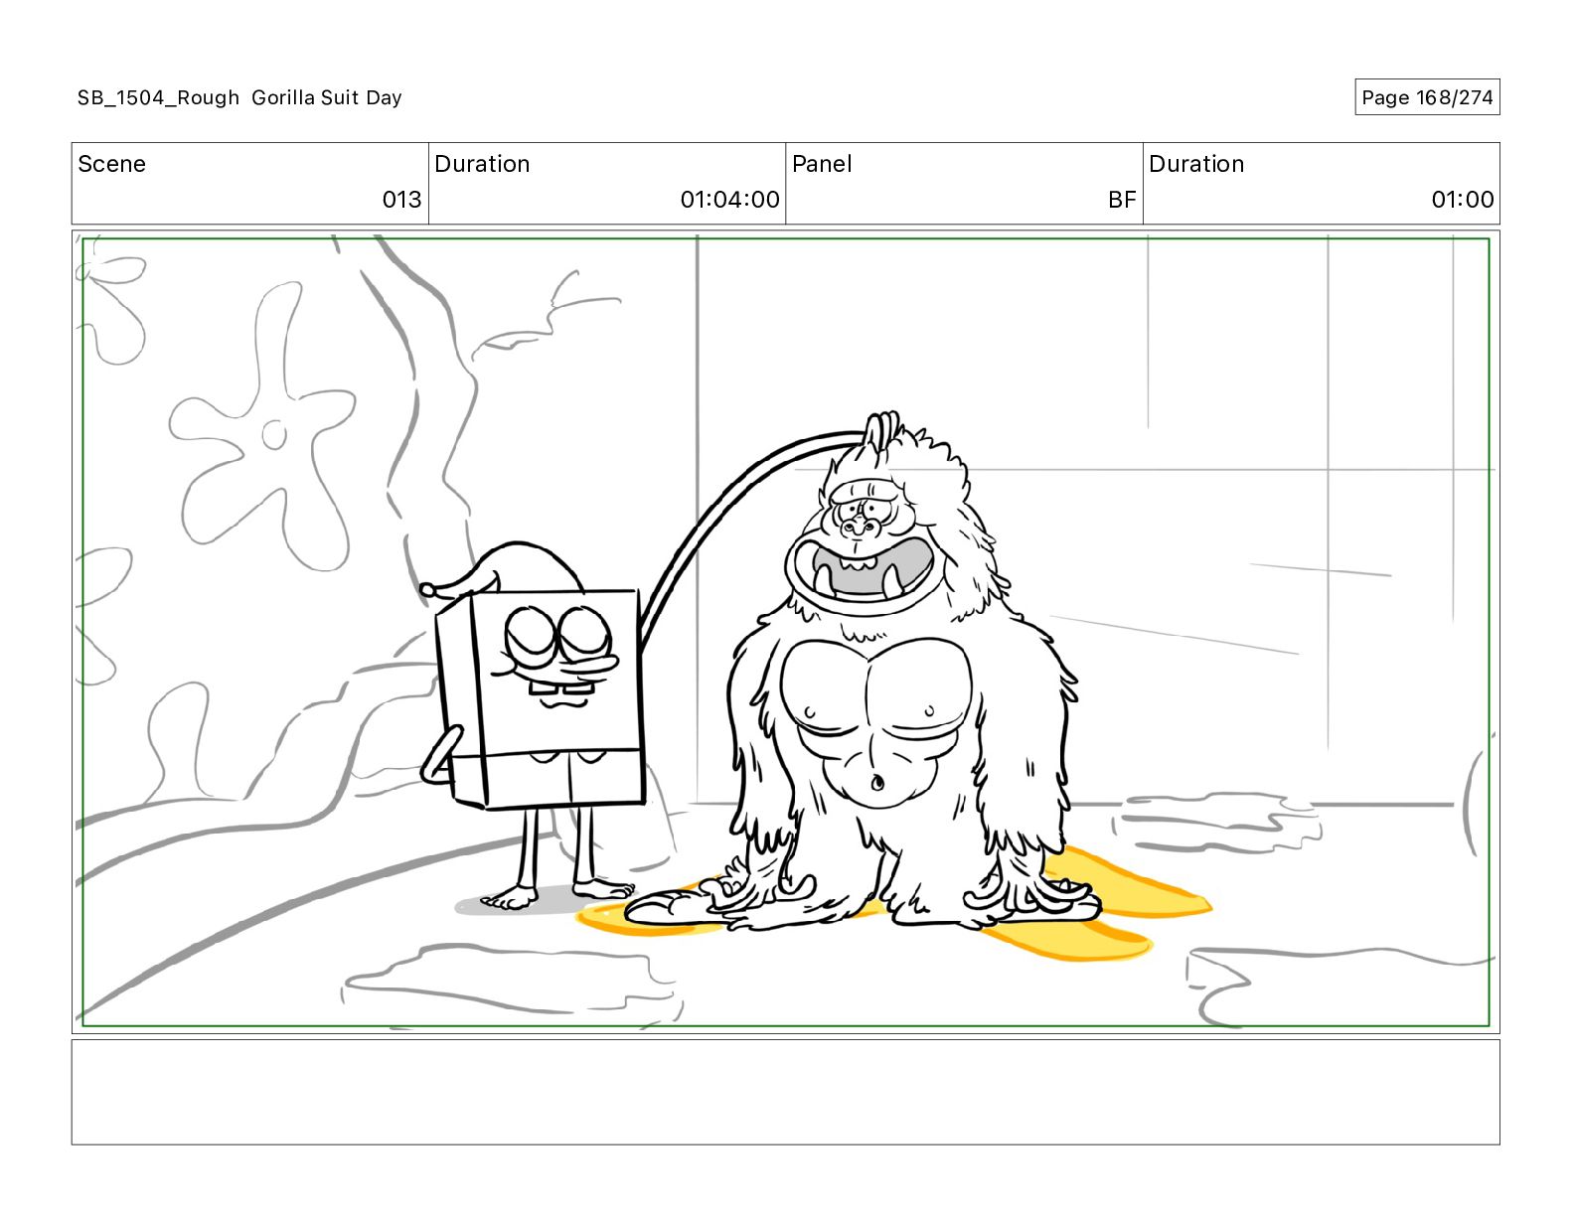Click the 'Page 168/274' page indicator box

click(x=1427, y=97)
